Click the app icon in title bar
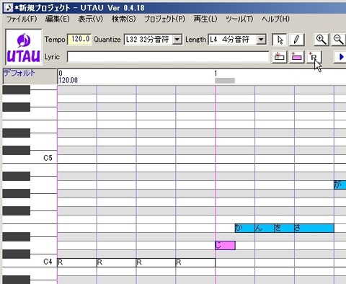 click(x=8, y=8)
